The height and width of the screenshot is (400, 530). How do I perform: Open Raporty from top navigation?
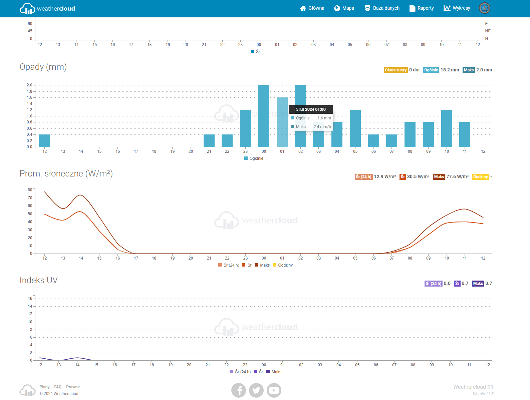tap(422, 8)
